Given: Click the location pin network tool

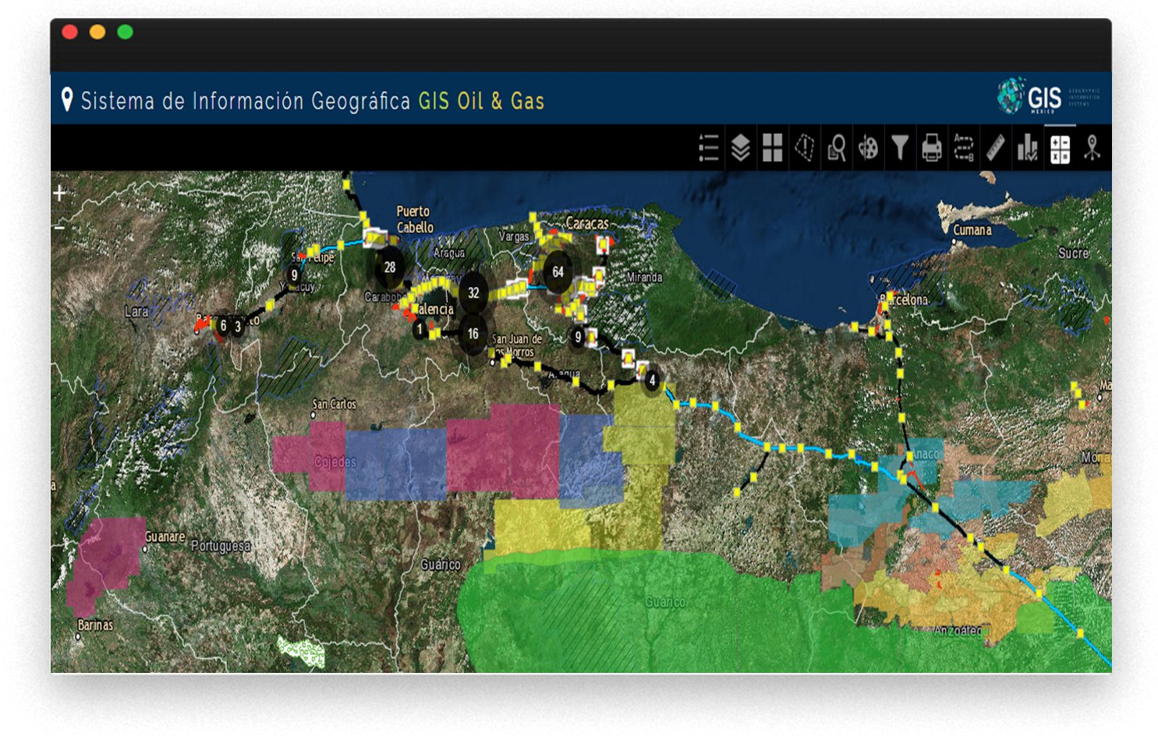Looking at the screenshot, I should [x=1092, y=147].
